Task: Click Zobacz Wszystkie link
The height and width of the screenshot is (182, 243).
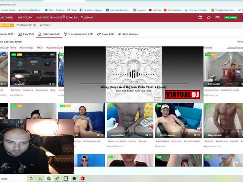Action: [235, 48]
